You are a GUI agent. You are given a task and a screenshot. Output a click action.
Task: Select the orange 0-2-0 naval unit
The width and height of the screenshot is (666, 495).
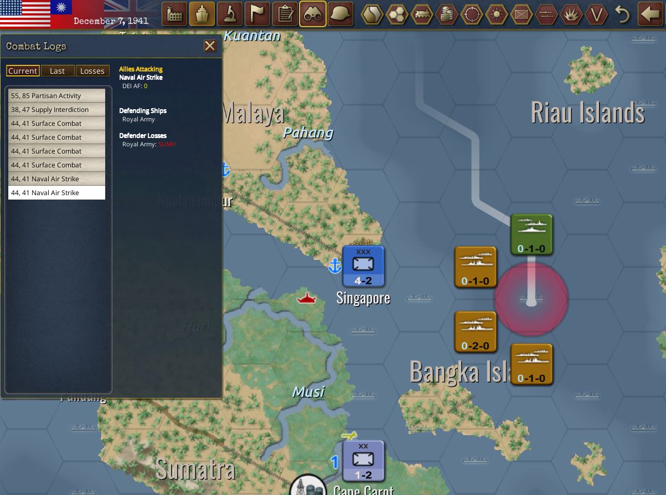476,332
